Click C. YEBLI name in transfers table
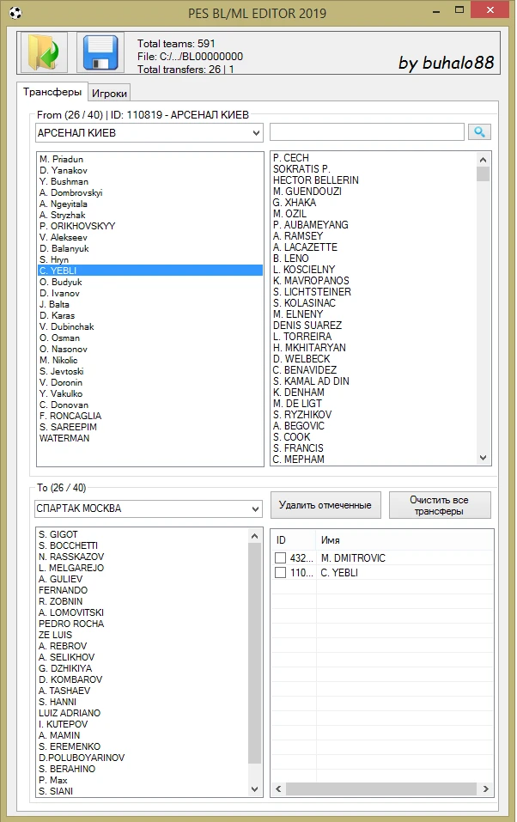Screen dimensions: 517x822 339,572
